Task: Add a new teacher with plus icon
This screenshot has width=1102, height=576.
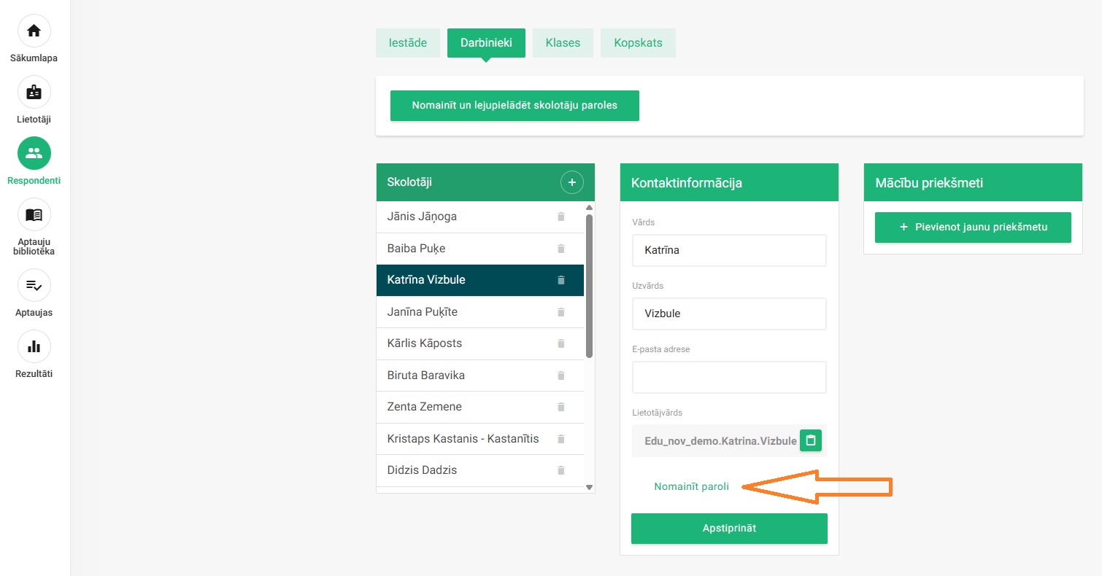Action: (571, 182)
